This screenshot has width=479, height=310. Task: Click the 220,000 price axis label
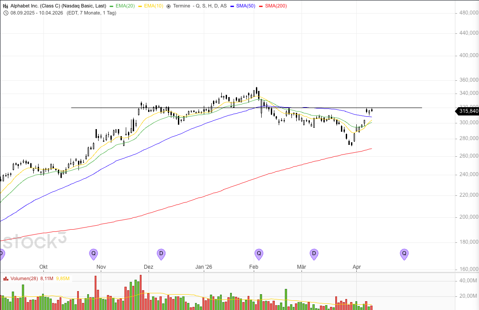click(x=468, y=195)
